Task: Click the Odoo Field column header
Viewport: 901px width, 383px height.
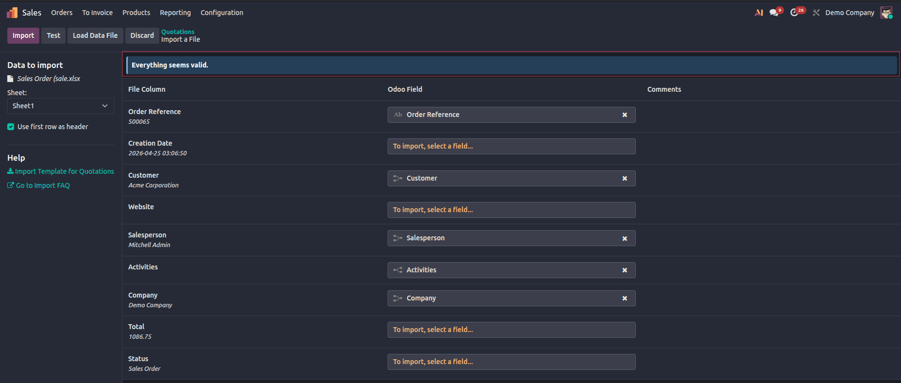Action: pos(405,89)
